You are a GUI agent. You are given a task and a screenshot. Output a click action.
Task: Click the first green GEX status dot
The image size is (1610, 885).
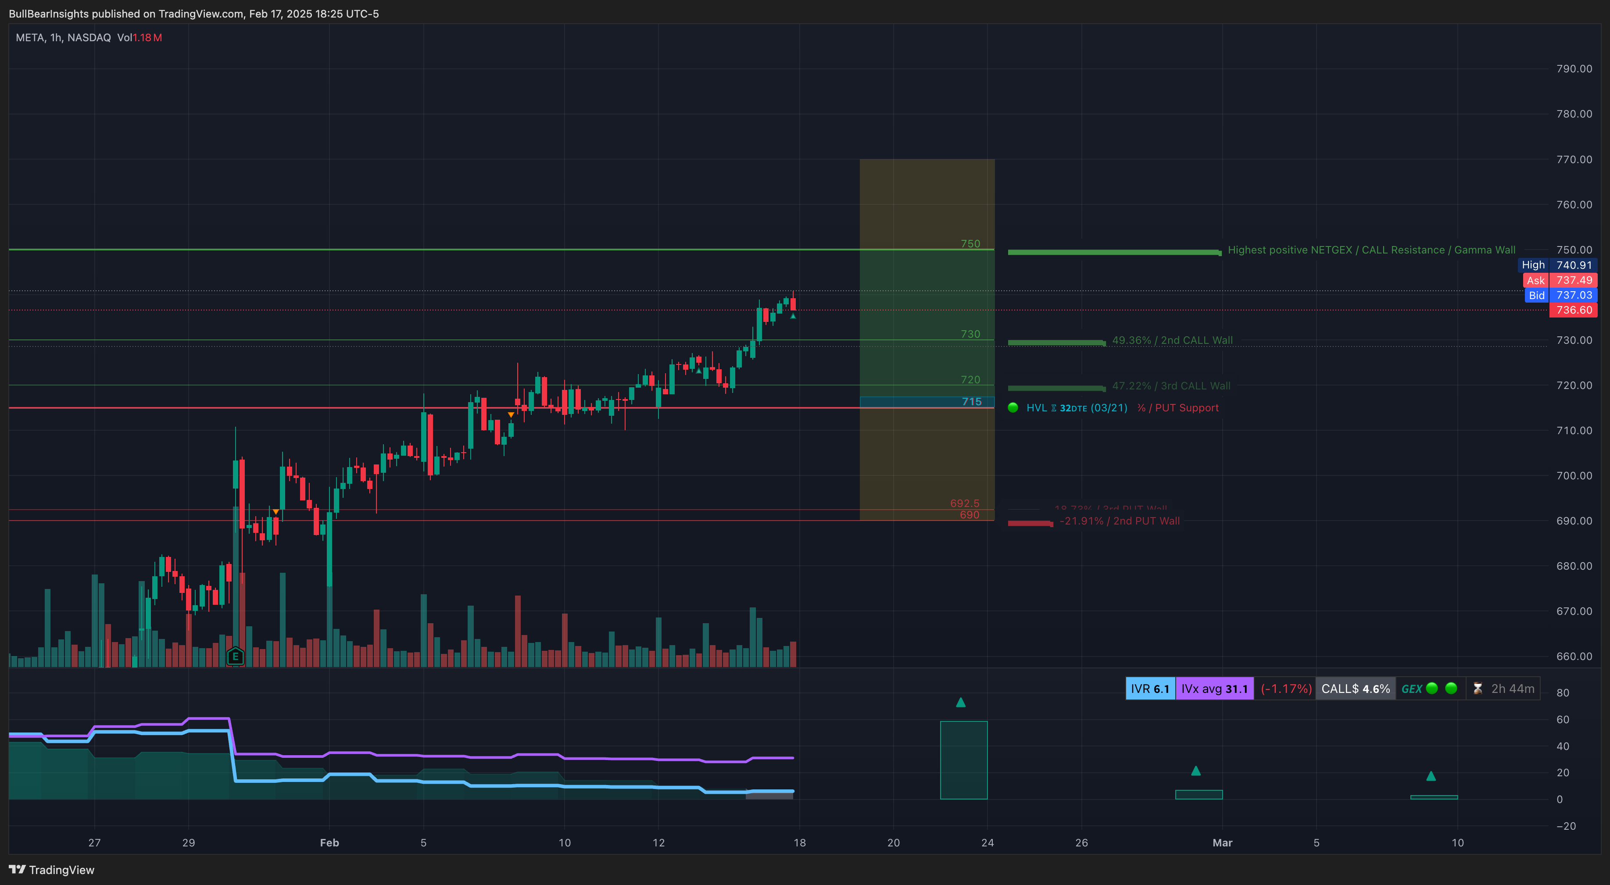click(1432, 688)
